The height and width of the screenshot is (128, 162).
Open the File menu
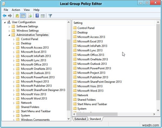click(x=6, y=10)
